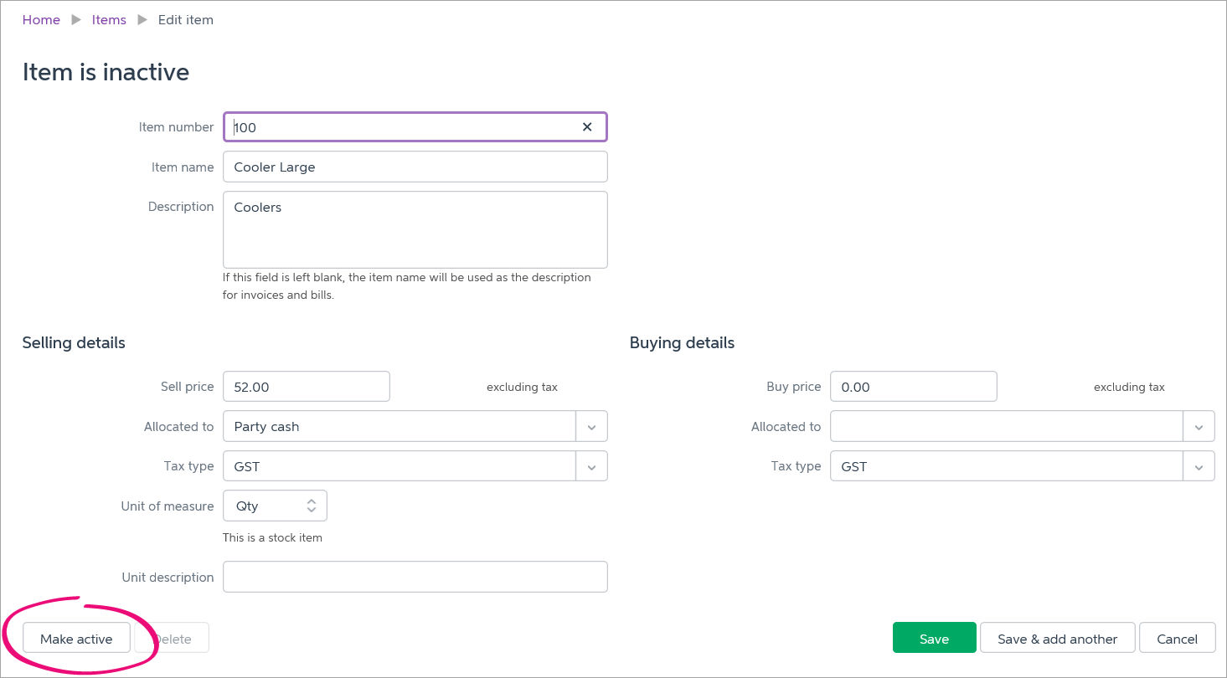The image size is (1227, 678).
Task: Open the selling Allocated to dropdown arrow
Action: [591, 427]
